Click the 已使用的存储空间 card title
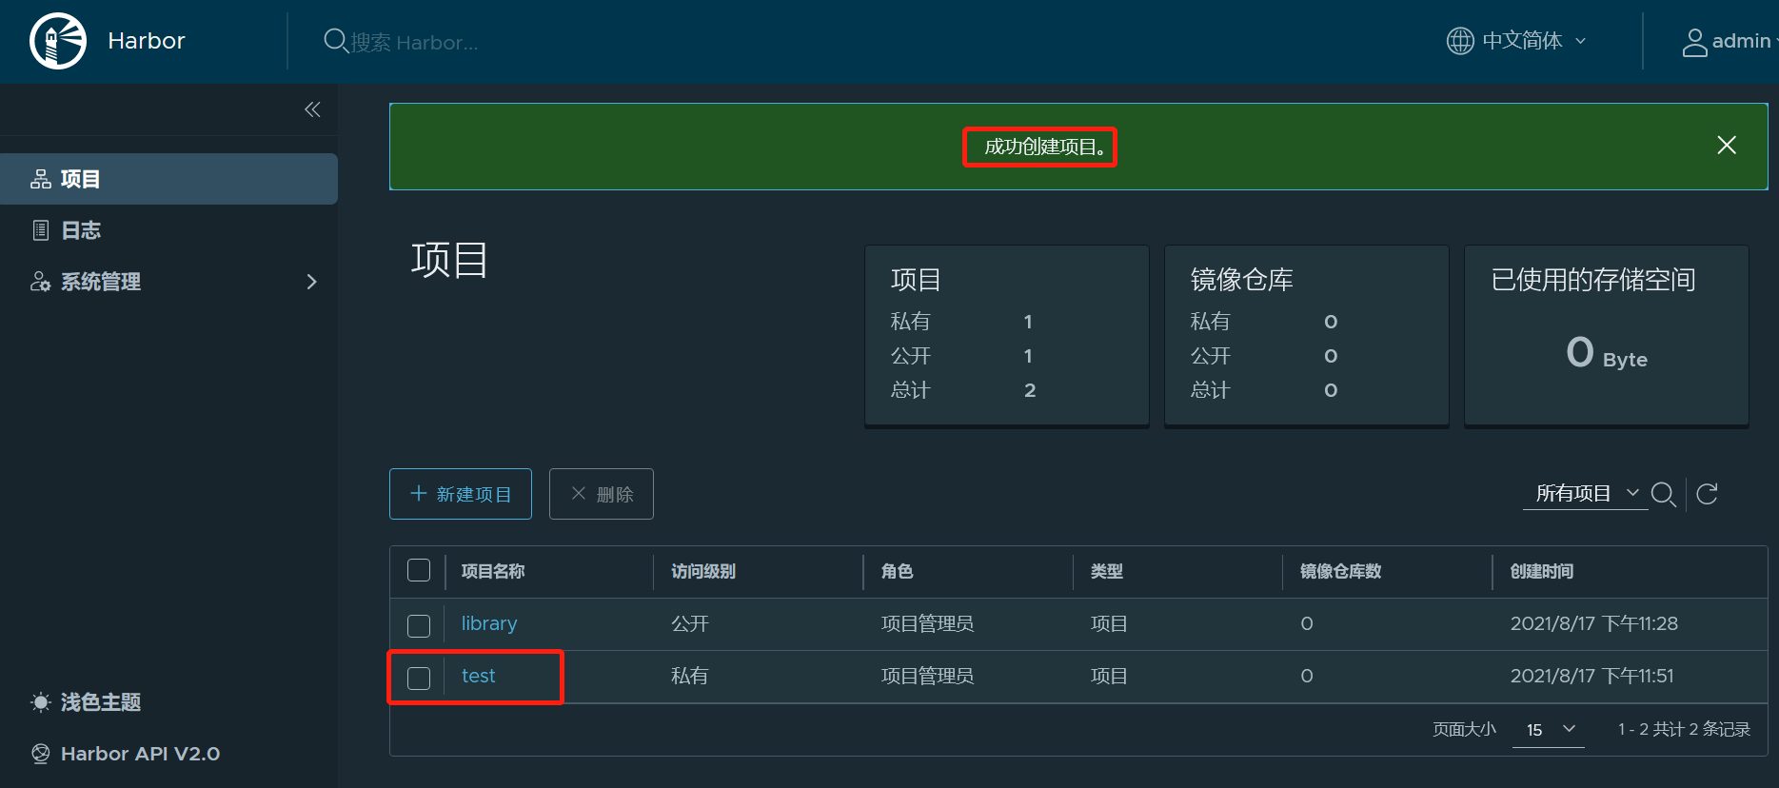This screenshot has width=1779, height=788. [1593, 280]
